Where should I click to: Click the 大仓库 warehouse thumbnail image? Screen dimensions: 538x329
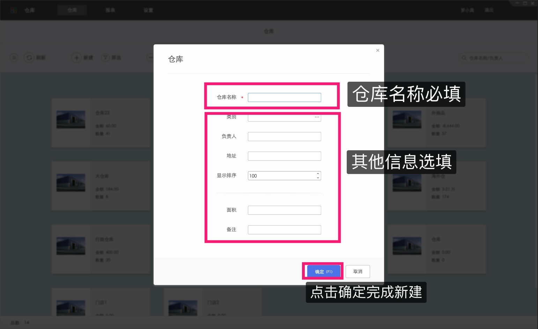click(71, 182)
